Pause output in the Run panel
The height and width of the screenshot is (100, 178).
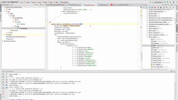(x=3, y=80)
